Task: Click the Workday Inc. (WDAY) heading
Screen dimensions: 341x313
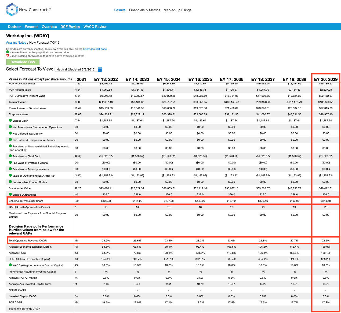Action: pos(28,36)
